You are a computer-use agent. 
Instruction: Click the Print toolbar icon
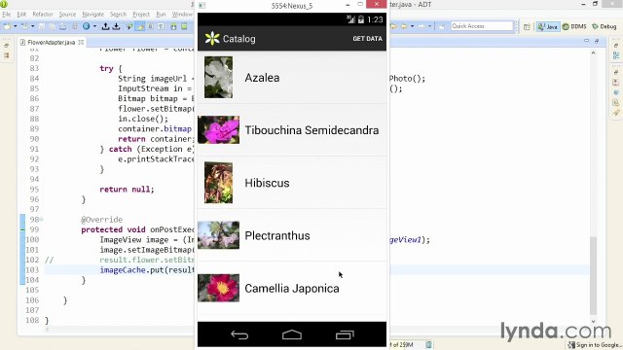[x=62, y=26]
